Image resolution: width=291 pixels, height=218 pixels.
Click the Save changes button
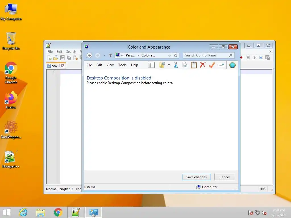click(x=196, y=177)
